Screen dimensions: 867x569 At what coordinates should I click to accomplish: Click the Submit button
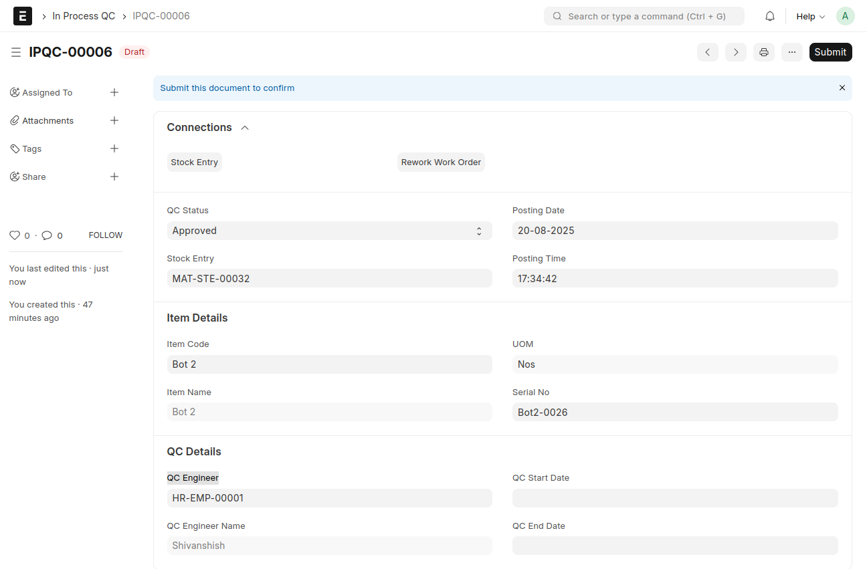tap(830, 52)
